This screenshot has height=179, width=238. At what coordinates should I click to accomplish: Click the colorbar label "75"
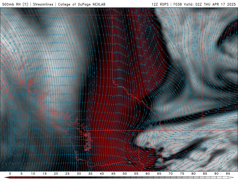pyautogui.click(x=182, y=174)
